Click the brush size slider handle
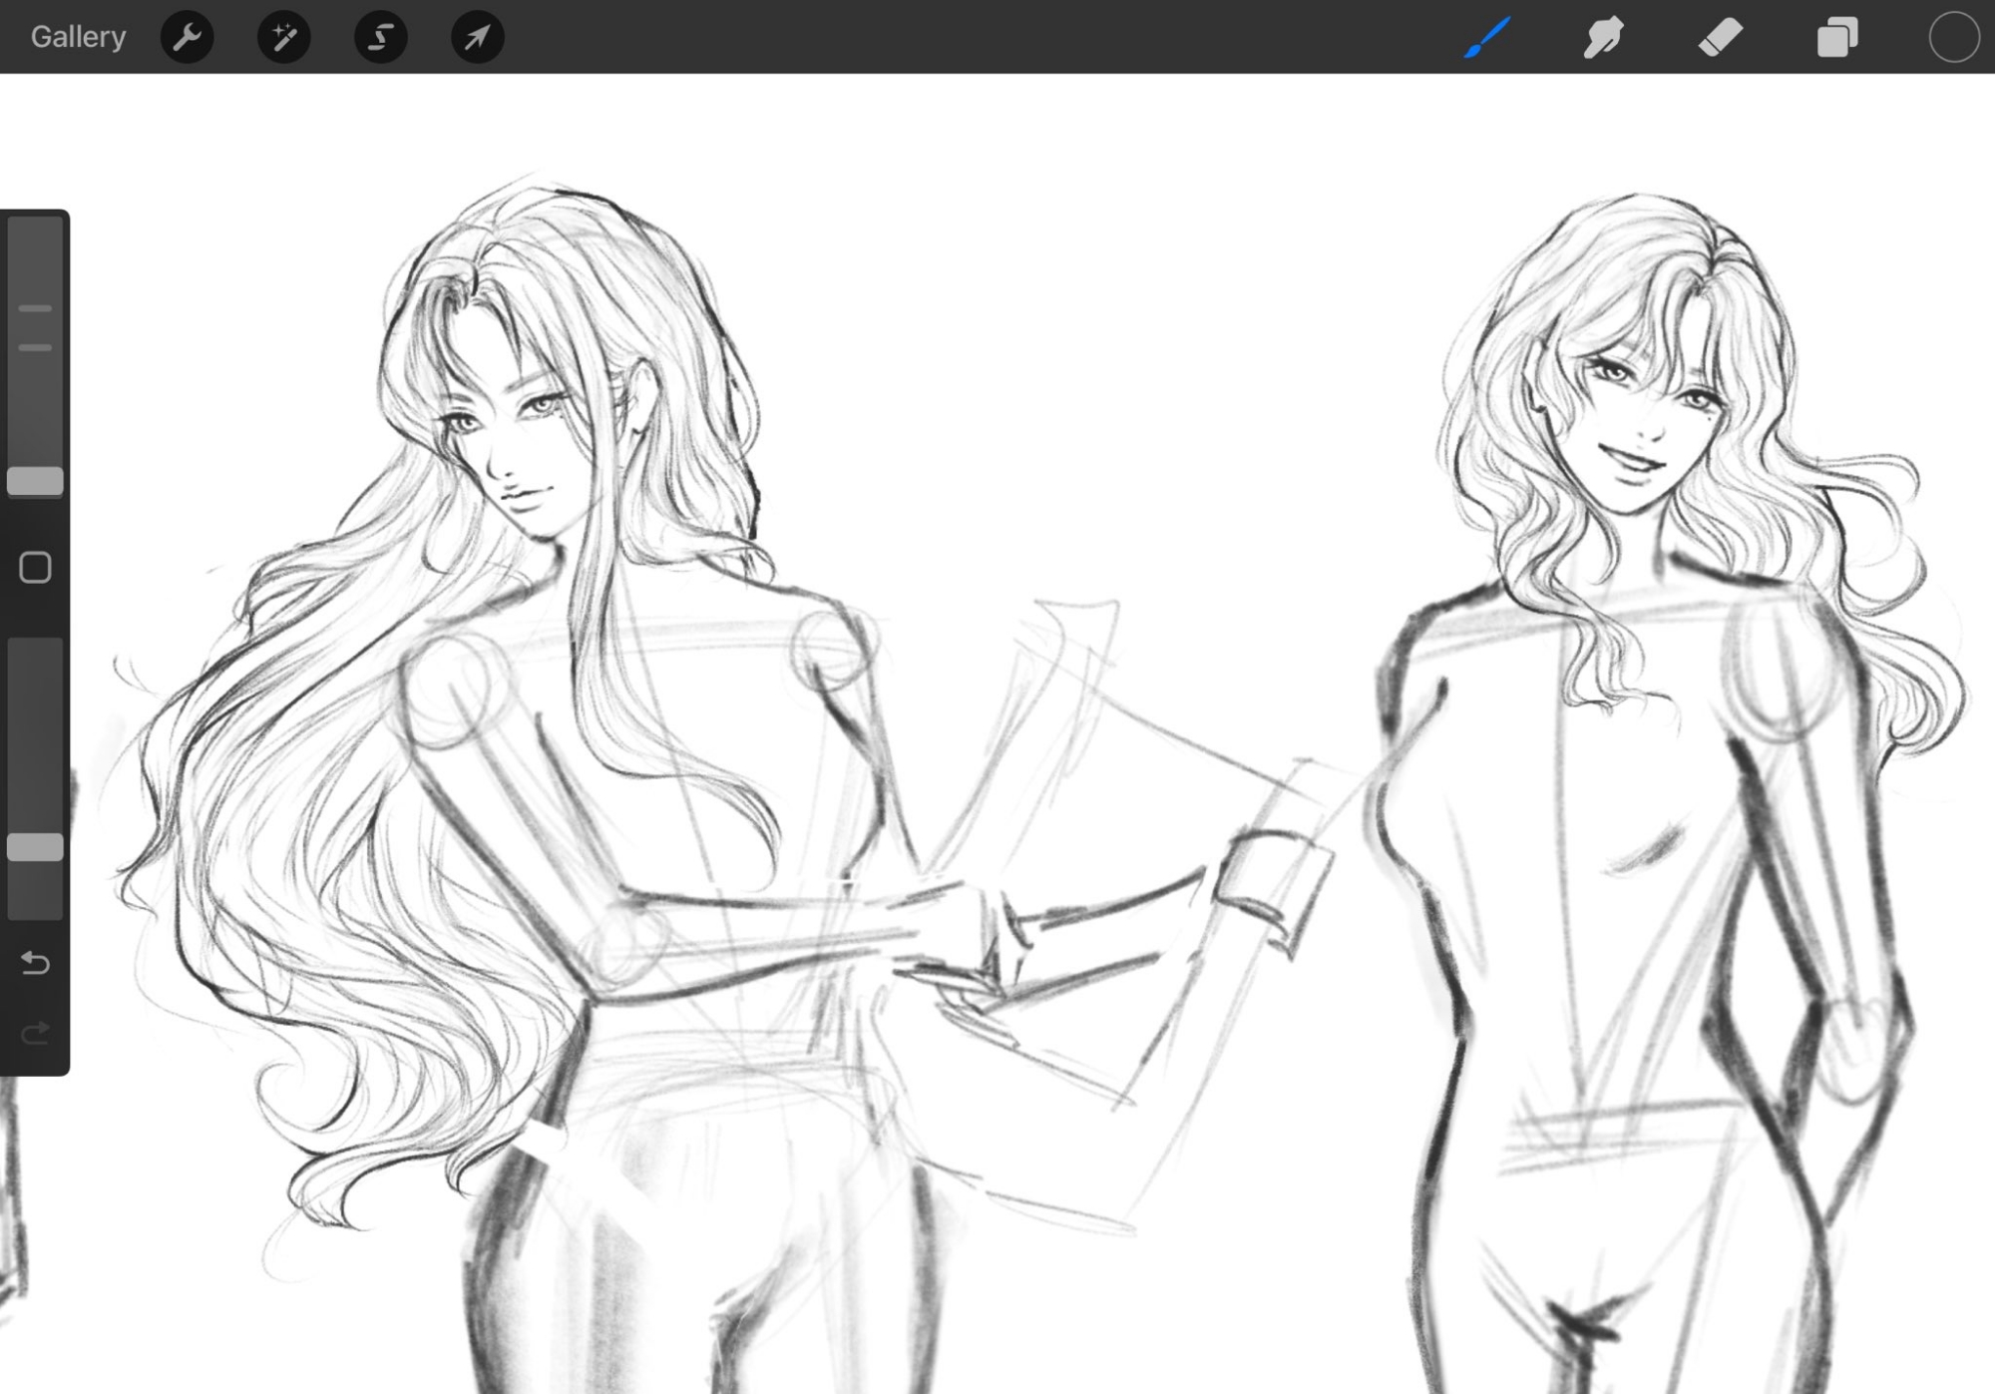Screen dimensions: 1995x1394 pyautogui.click(x=35, y=481)
